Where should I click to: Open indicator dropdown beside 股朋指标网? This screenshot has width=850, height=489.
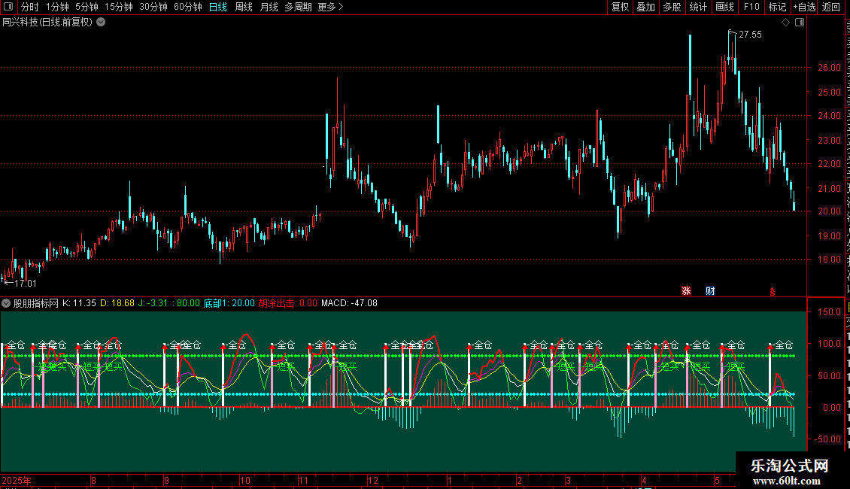tap(6, 303)
